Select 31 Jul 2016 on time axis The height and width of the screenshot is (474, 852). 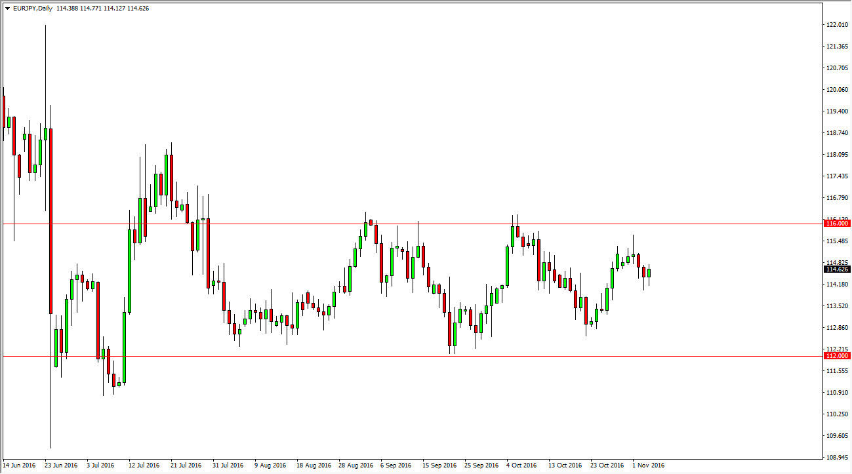(x=228, y=465)
